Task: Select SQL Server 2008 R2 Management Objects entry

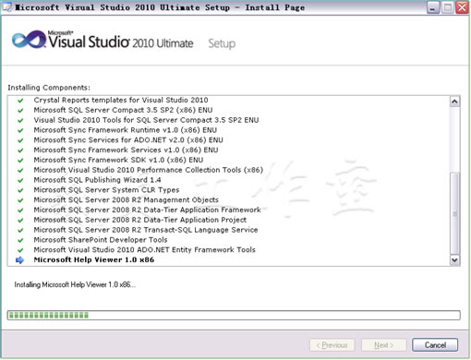Action: pyautogui.click(x=127, y=200)
